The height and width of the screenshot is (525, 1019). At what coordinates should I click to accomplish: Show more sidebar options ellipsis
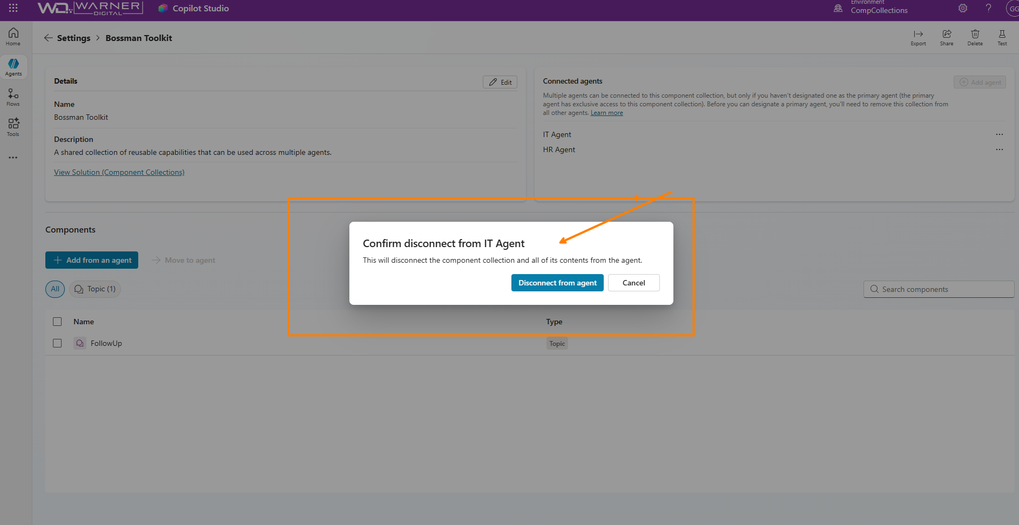pyautogui.click(x=13, y=158)
